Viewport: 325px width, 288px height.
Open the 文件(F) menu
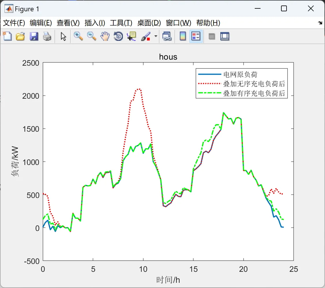tap(14, 23)
